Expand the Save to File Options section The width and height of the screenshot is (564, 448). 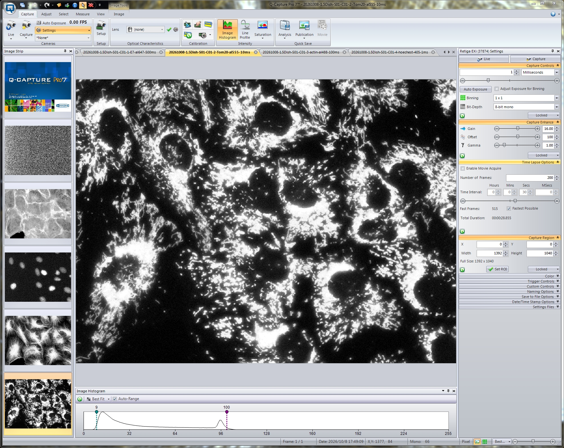pos(509,297)
